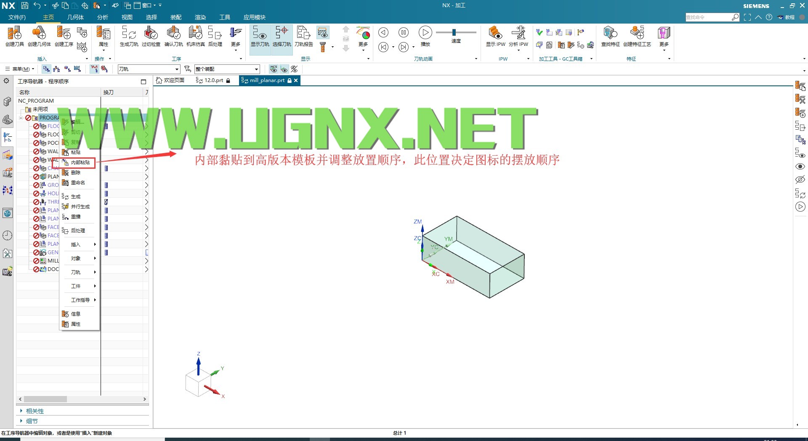Click Analyze IPW (分析 IPW) icon

pyautogui.click(x=518, y=36)
